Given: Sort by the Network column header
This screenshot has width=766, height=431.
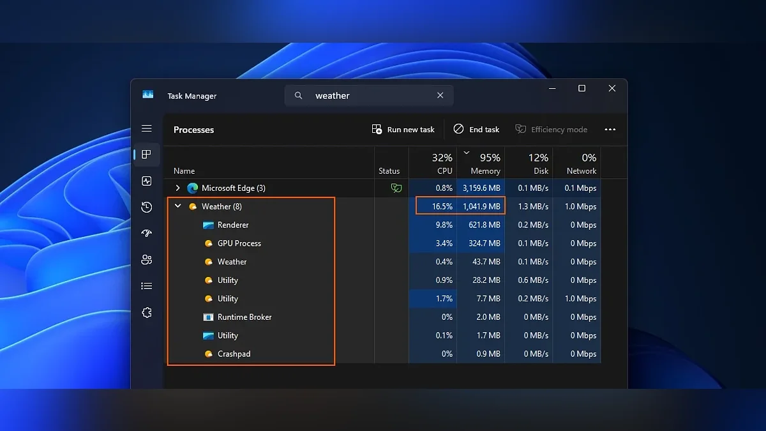Looking at the screenshot, I should click(576, 162).
